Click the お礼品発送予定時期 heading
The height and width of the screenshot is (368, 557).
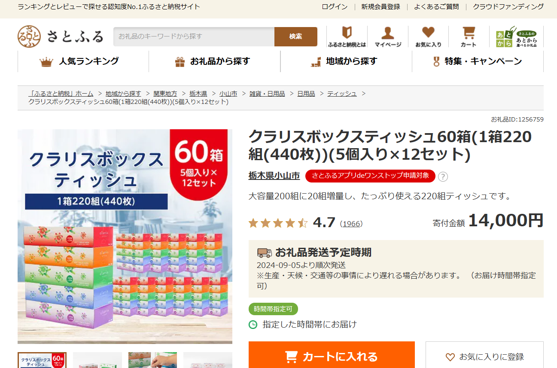pyautogui.click(x=323, y=252)
